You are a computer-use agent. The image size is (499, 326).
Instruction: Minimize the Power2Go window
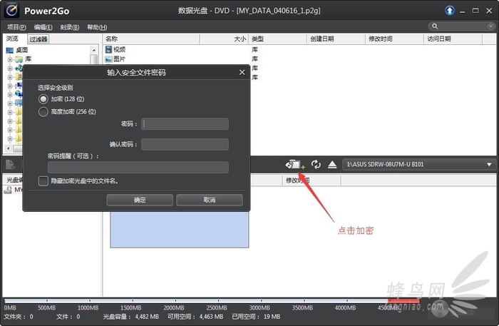(463, 11)
